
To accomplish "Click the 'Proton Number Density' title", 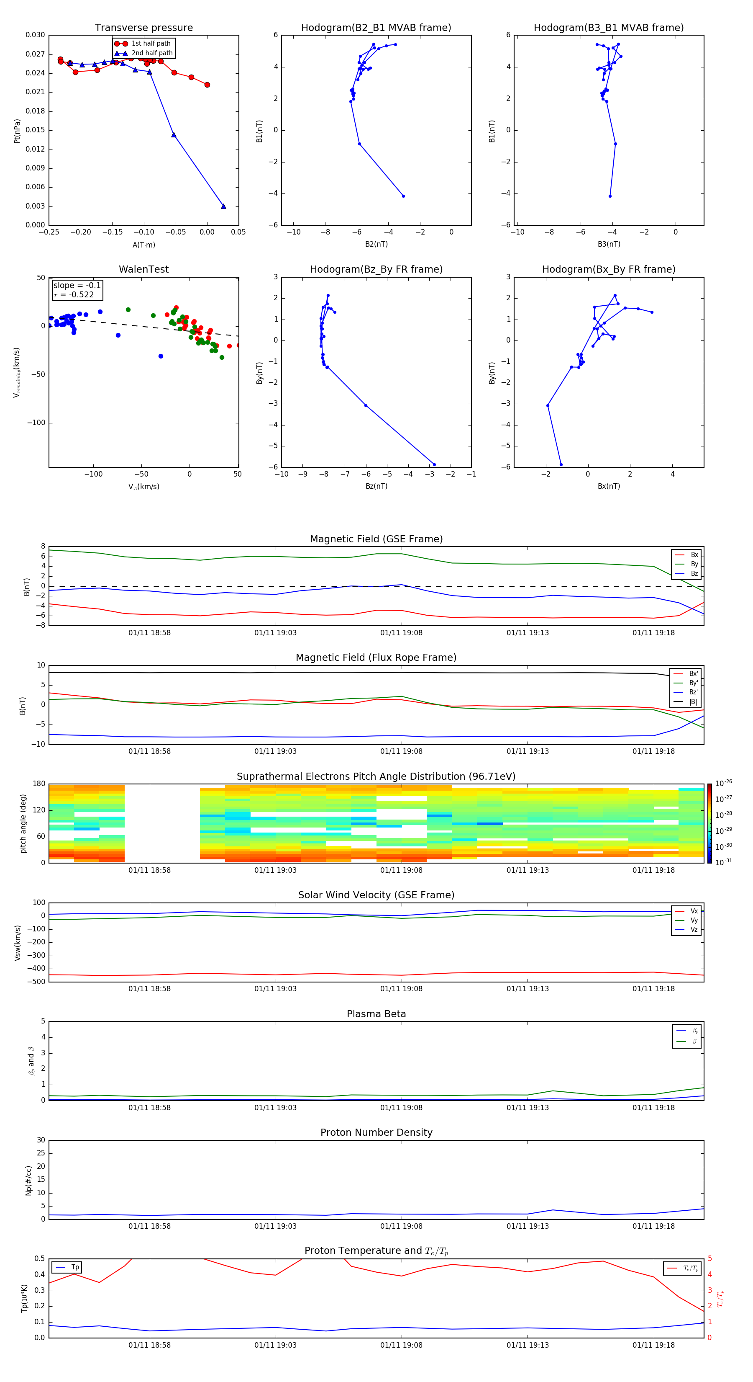I will pos(376,1133).
